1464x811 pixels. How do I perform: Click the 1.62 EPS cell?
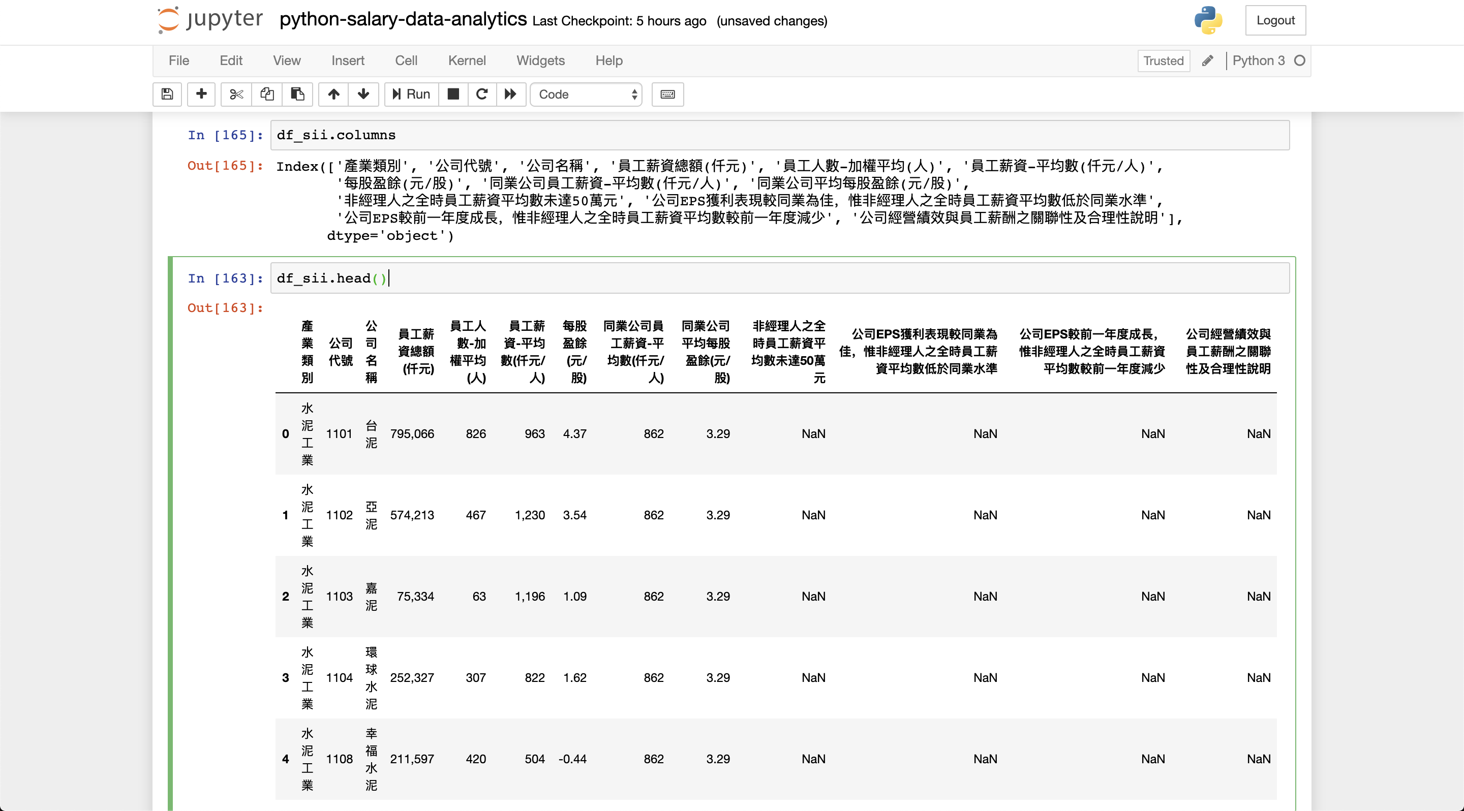click(574, 677)
